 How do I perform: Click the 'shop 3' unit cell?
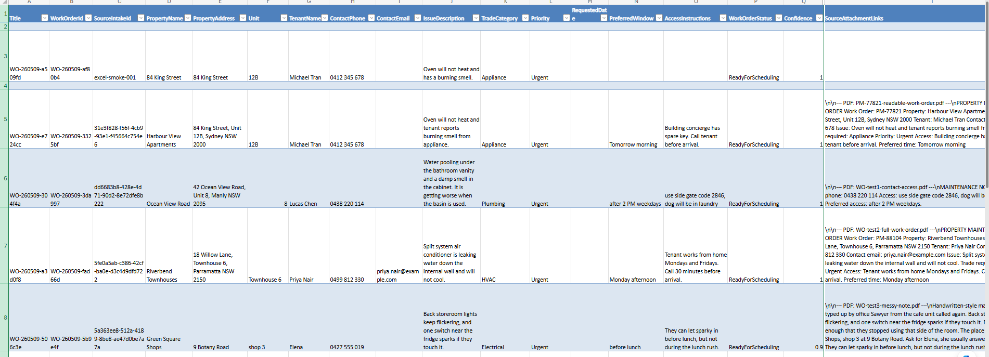[x=268, y=318]
